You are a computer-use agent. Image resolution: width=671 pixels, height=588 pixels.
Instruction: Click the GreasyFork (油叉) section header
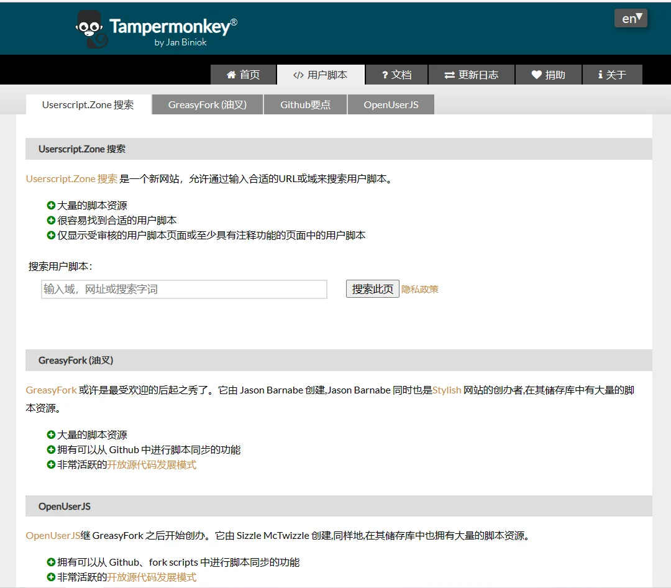pyautogui.click(x=339, y=360)
